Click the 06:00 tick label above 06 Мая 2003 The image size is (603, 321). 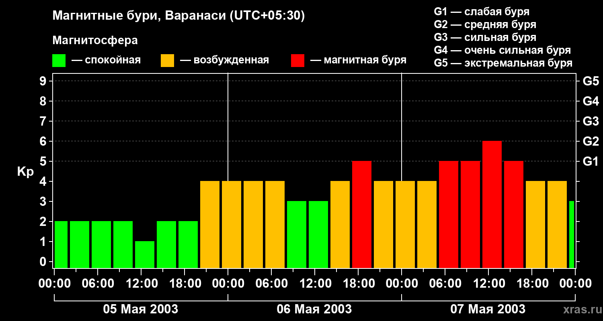click(271, 284)
